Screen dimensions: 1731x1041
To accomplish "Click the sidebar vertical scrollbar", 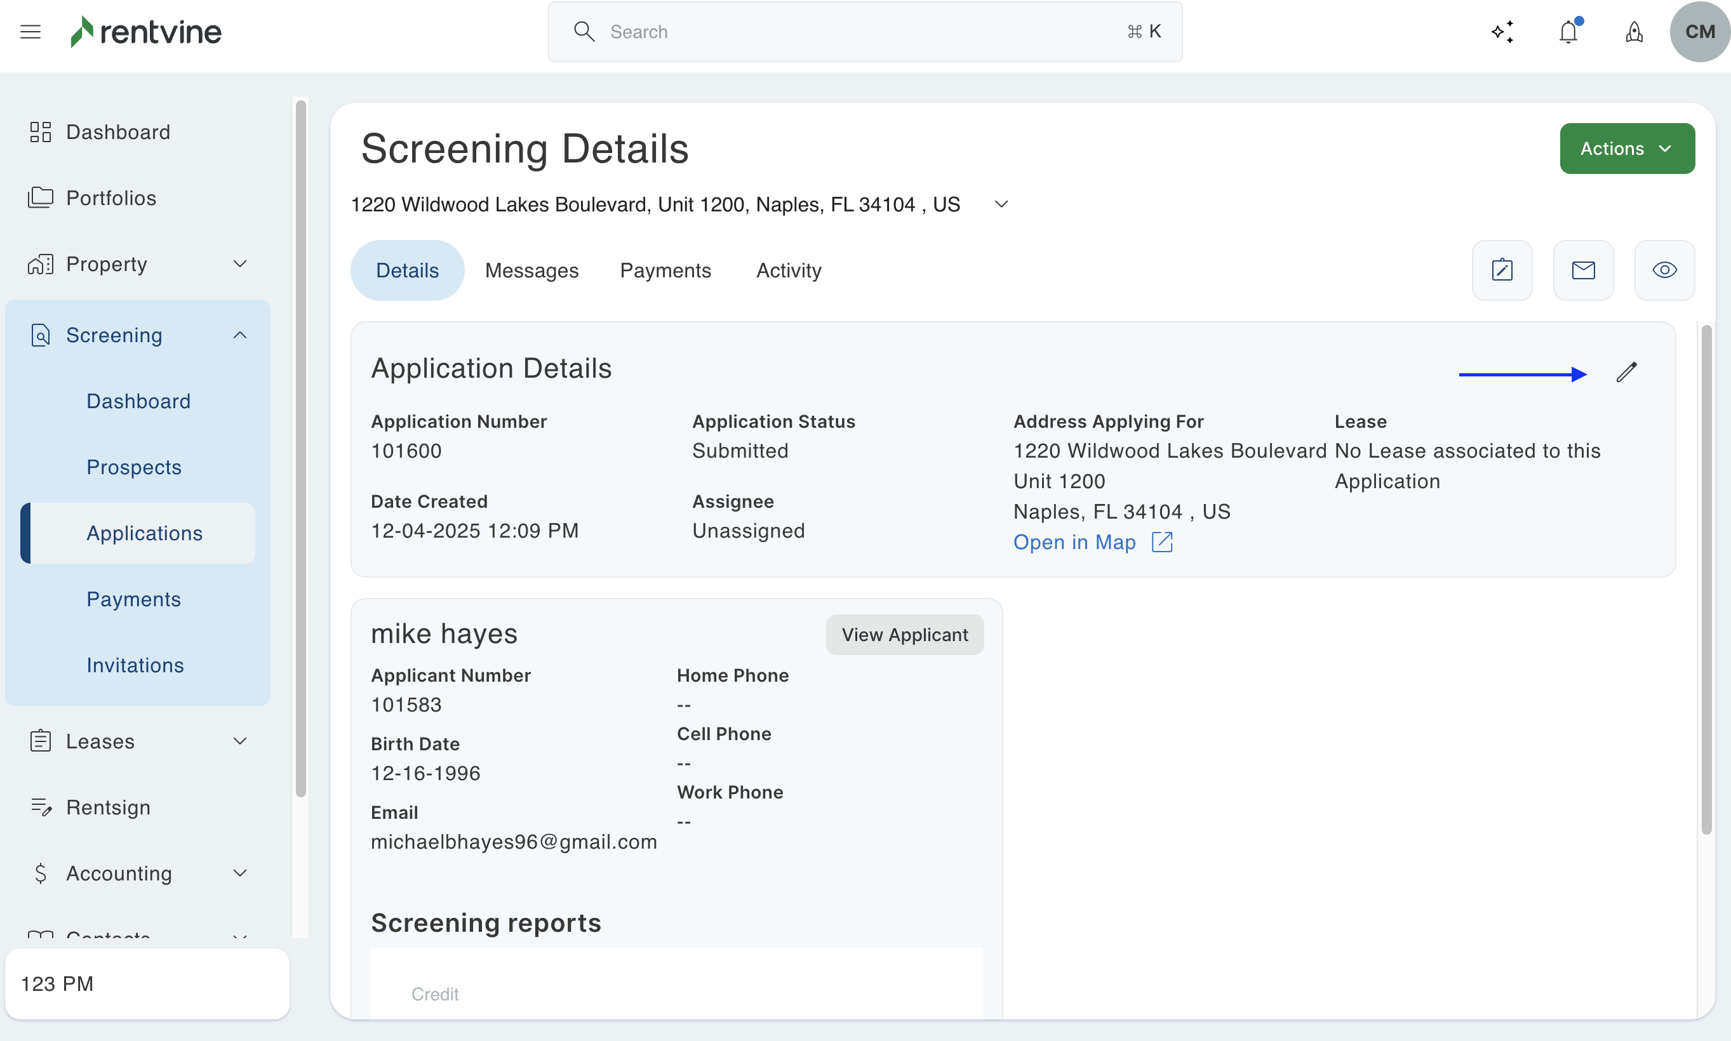I will pyautogui.click(x=300, y=449).
